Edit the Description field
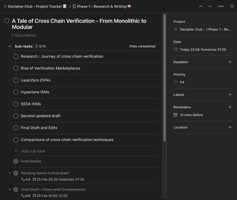Screen dimensions: 237x200 coord(24,35)
